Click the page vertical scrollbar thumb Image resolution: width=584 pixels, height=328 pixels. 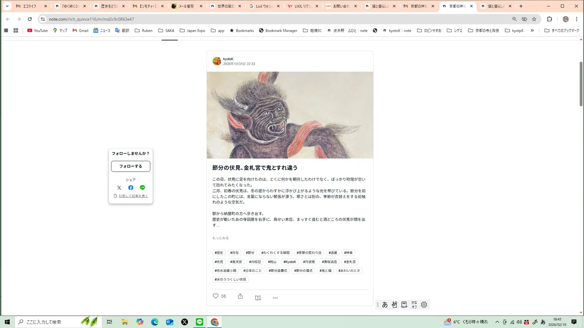point(581,84)
